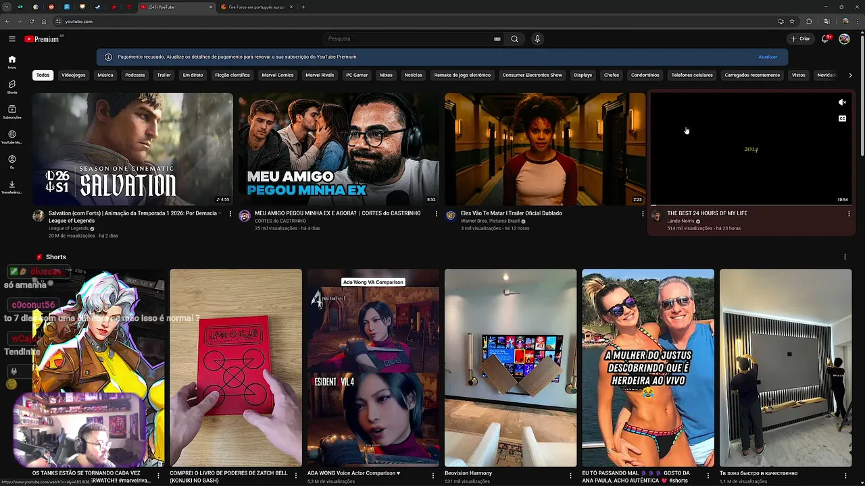Viewport: 865px width, 486px height.
Task: Select the Em direto filter chip
Action: pos(193,75)
